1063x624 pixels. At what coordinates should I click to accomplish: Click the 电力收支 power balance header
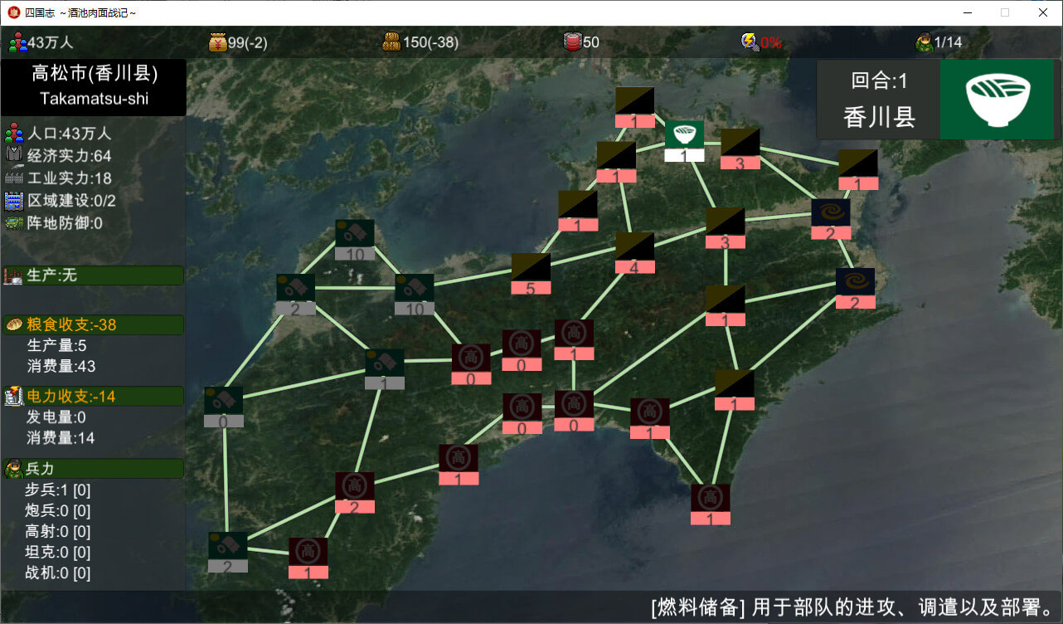pos(93,397)
